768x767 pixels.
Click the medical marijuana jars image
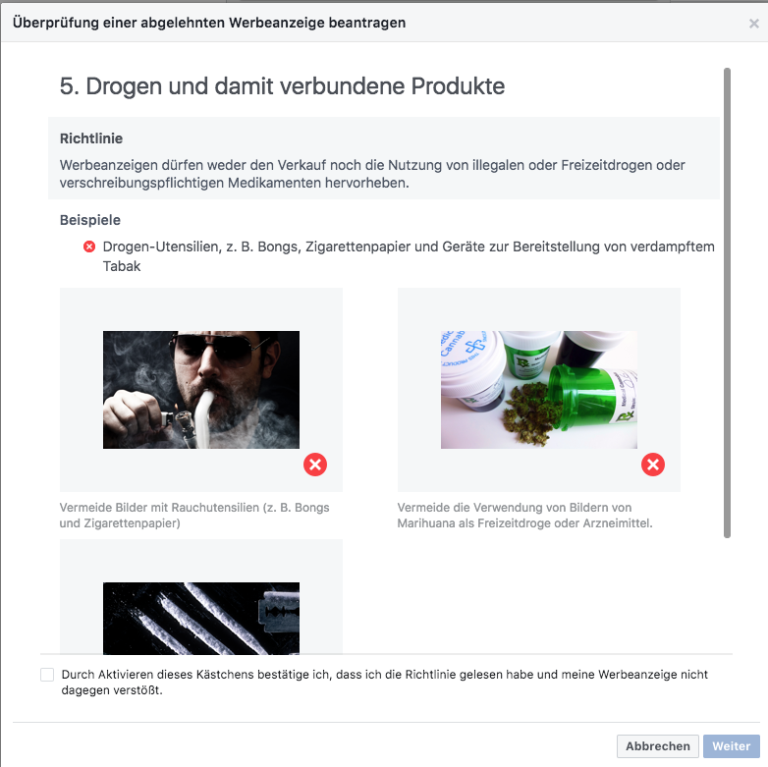click(539, 389)
